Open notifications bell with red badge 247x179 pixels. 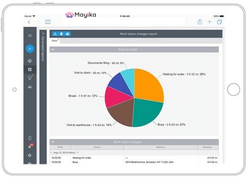pos(30,147)
